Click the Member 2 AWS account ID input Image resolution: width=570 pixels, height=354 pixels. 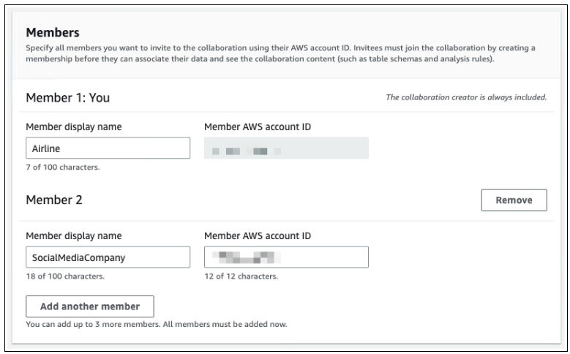pos(286,257)
